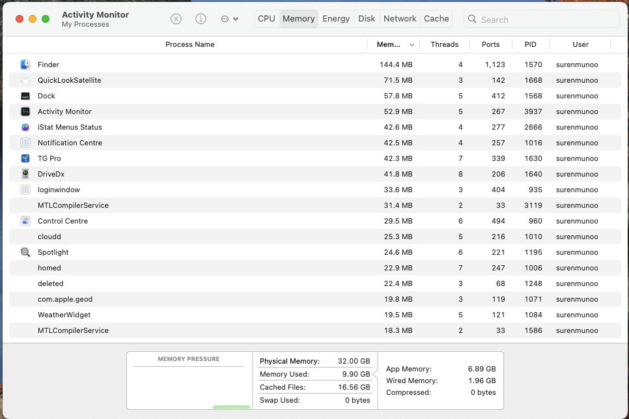Select the WeatherWidget process row
The image size is (629, 419).
coord(315,315)
